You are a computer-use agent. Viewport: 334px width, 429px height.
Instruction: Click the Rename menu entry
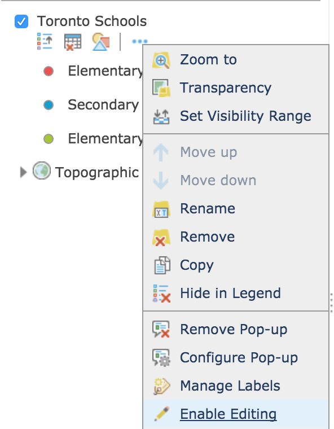pyautogui.click(x=208, y=208)
